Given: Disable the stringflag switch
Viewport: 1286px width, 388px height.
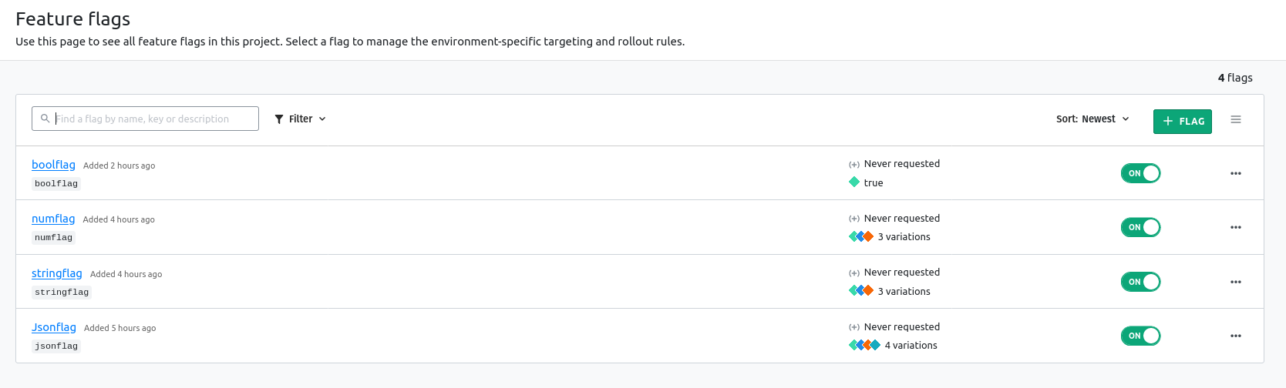Looking at the screenshot, I should coord(1140,282).
